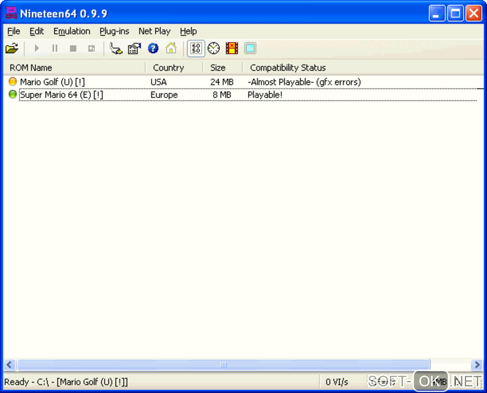
Task: Pause emulation using the pause icon
Action: (x=55, y=48)
